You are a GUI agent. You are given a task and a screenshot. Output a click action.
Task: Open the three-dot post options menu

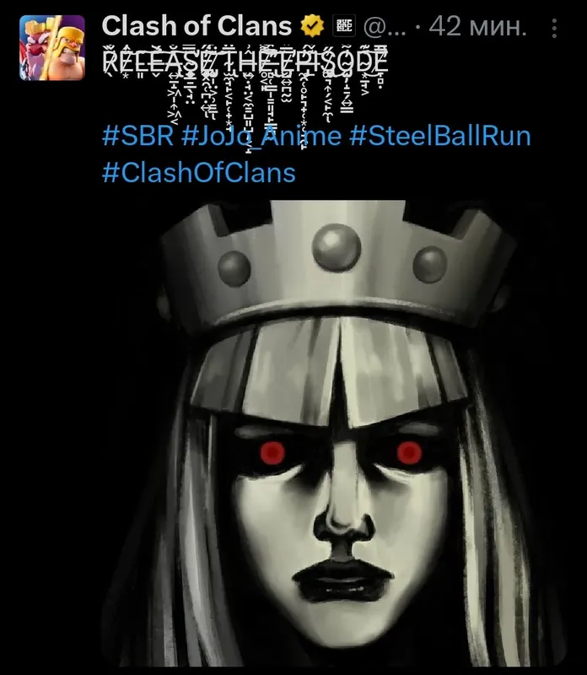click(554, 28)
